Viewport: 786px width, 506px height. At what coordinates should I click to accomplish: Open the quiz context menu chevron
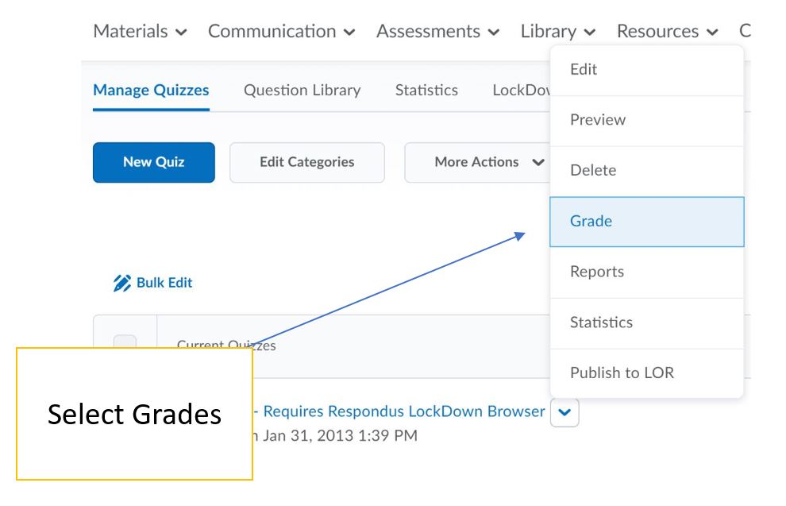564,413
